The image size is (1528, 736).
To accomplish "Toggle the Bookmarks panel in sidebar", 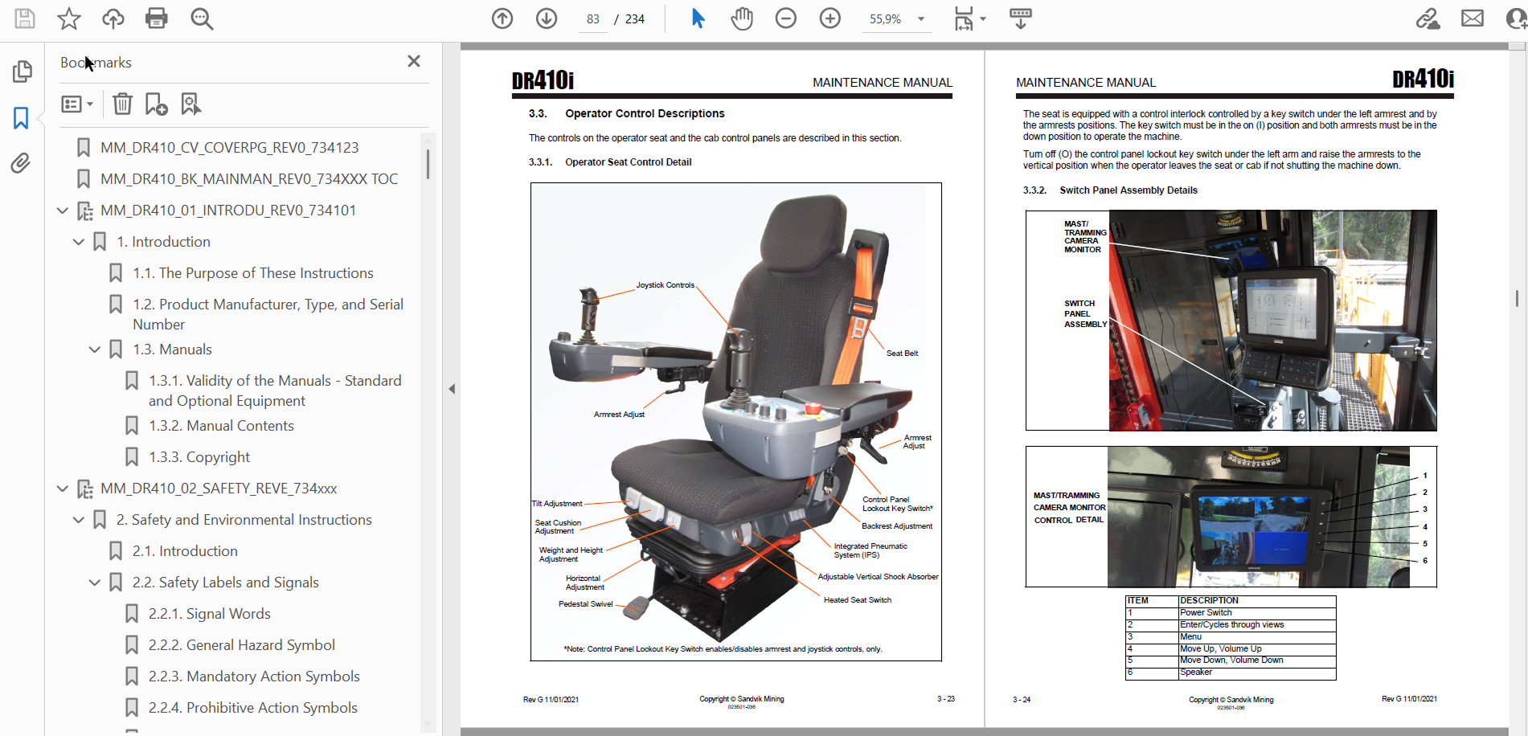I will [21, 118].
